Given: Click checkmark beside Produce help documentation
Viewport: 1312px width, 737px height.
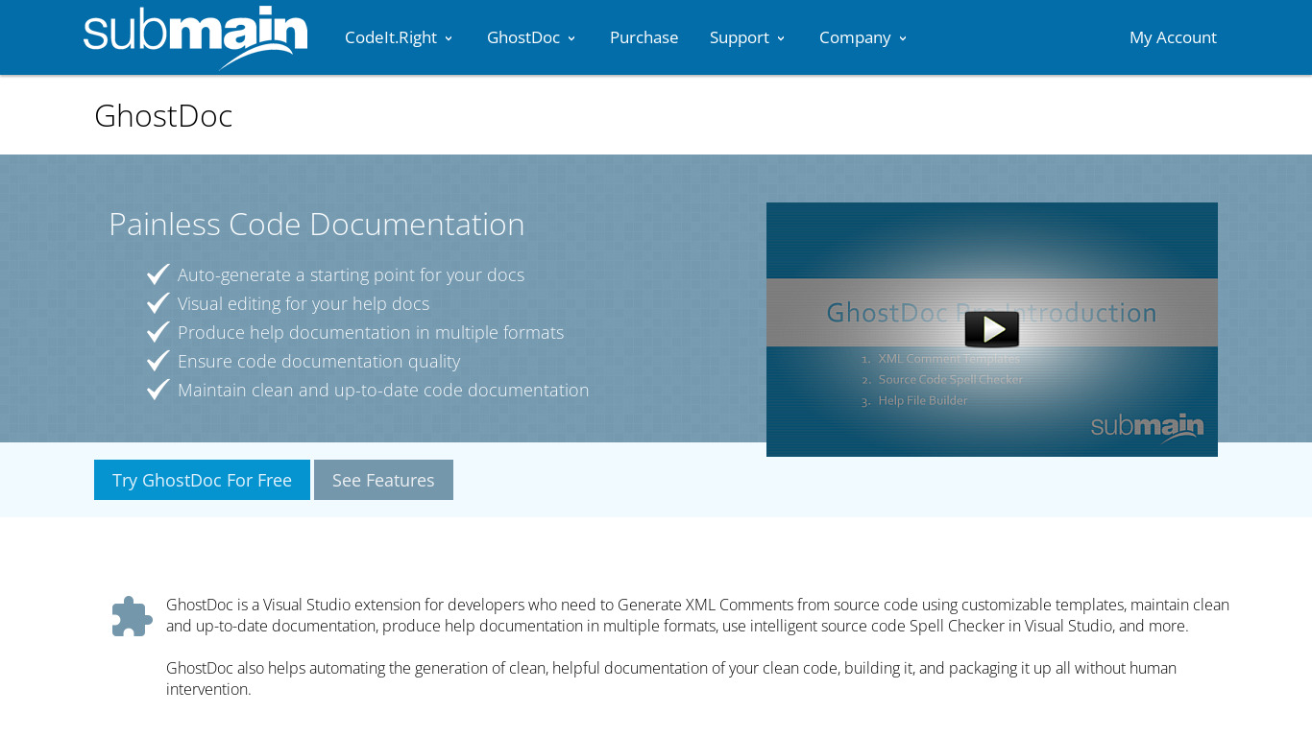Looking at the screenshot, I should [158, 332].
